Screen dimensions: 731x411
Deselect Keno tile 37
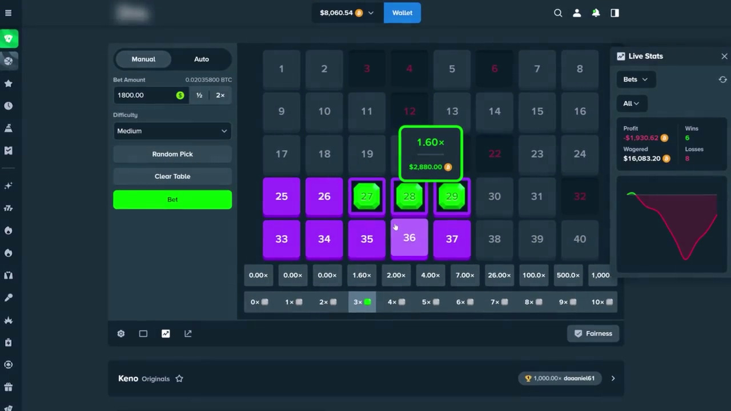coord(452,239)
